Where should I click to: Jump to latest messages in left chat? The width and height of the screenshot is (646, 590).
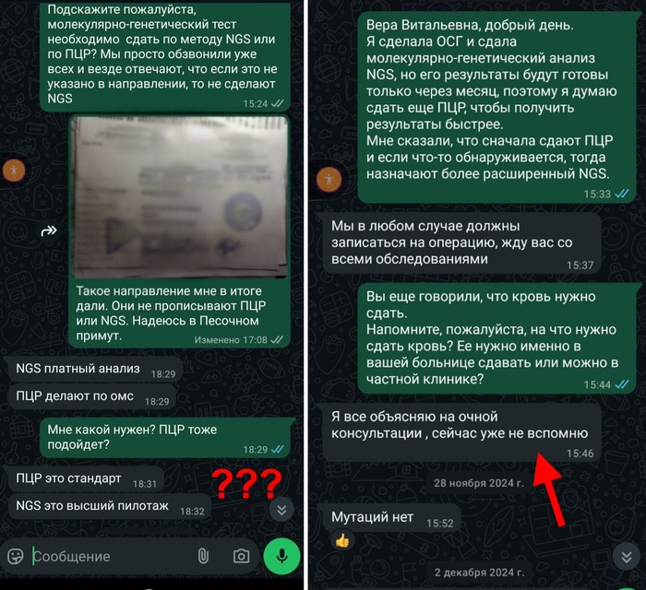[281, 510]
